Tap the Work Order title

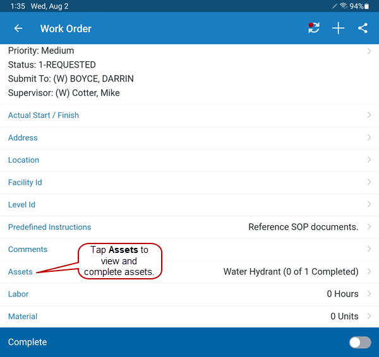[x=66, y=28]
